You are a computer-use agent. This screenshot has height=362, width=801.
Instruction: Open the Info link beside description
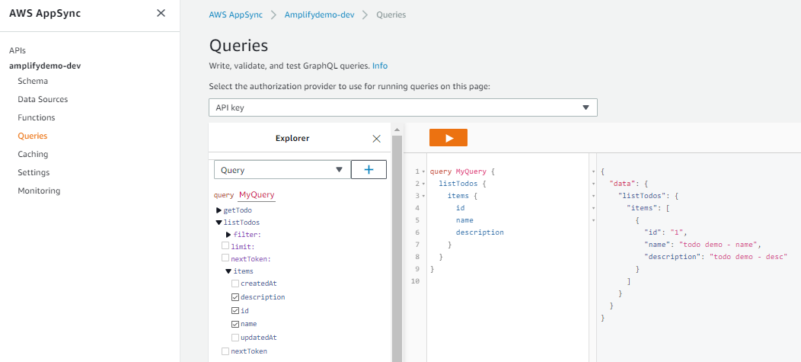pyautogui.click(x=379, y=66)
